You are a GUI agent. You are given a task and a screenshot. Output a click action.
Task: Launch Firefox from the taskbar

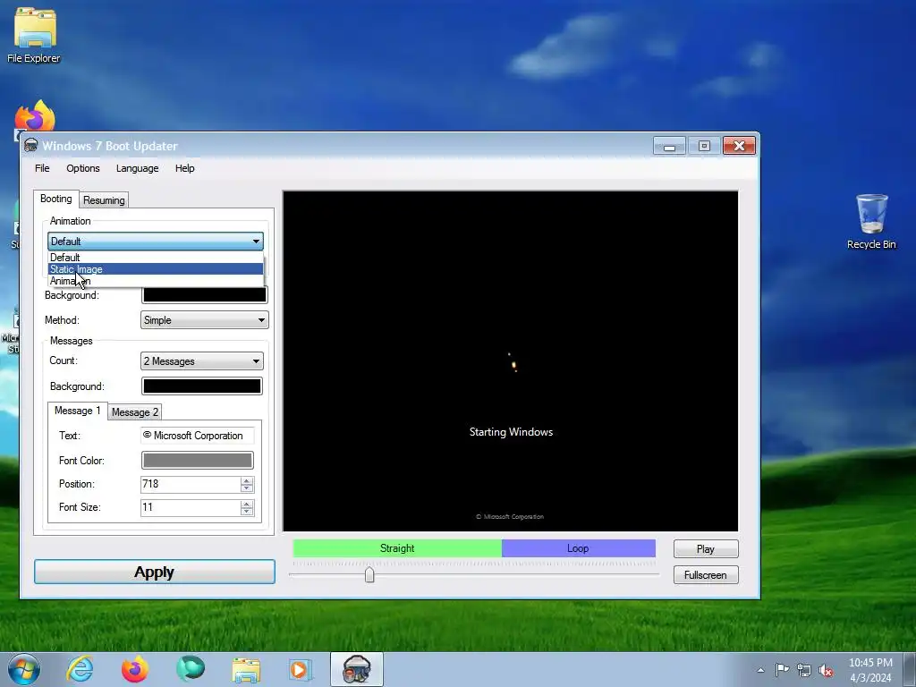coord(135,669)
